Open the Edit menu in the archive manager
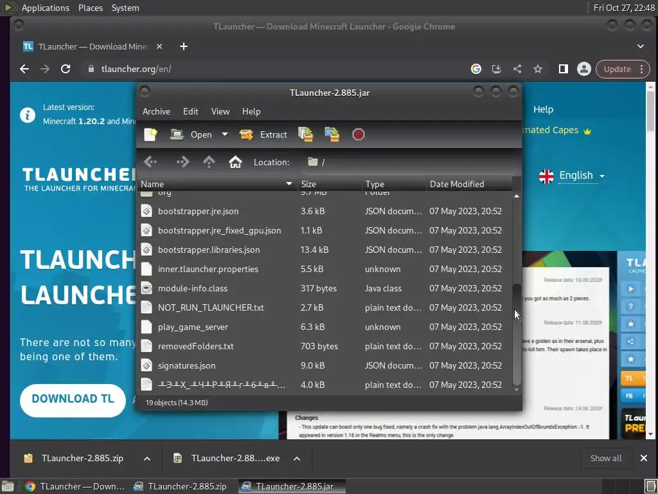 (x=190, y=111)
